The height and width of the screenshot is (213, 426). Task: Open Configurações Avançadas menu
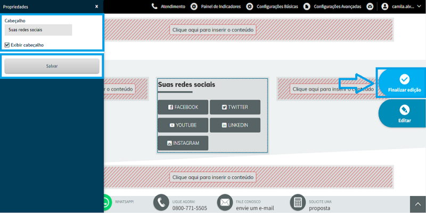coord(338,6)
